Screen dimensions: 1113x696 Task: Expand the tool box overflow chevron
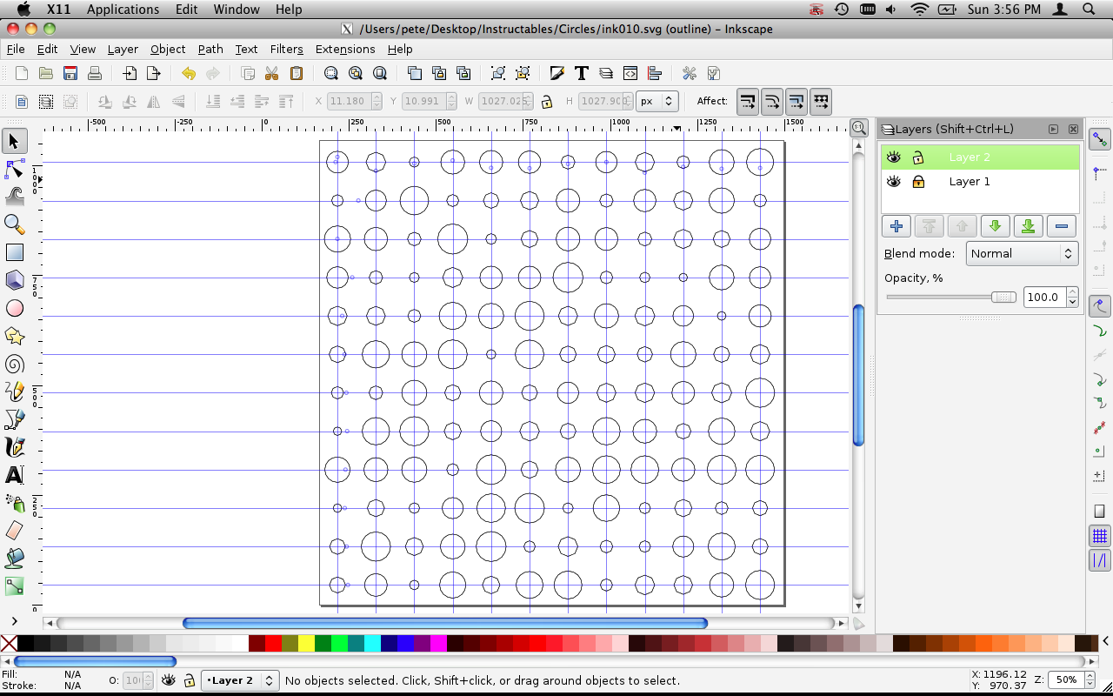(x=14, y=620)
